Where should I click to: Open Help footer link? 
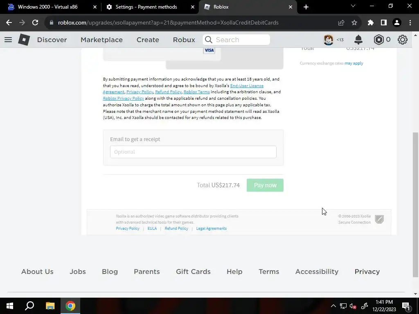(x=234, y=271)
